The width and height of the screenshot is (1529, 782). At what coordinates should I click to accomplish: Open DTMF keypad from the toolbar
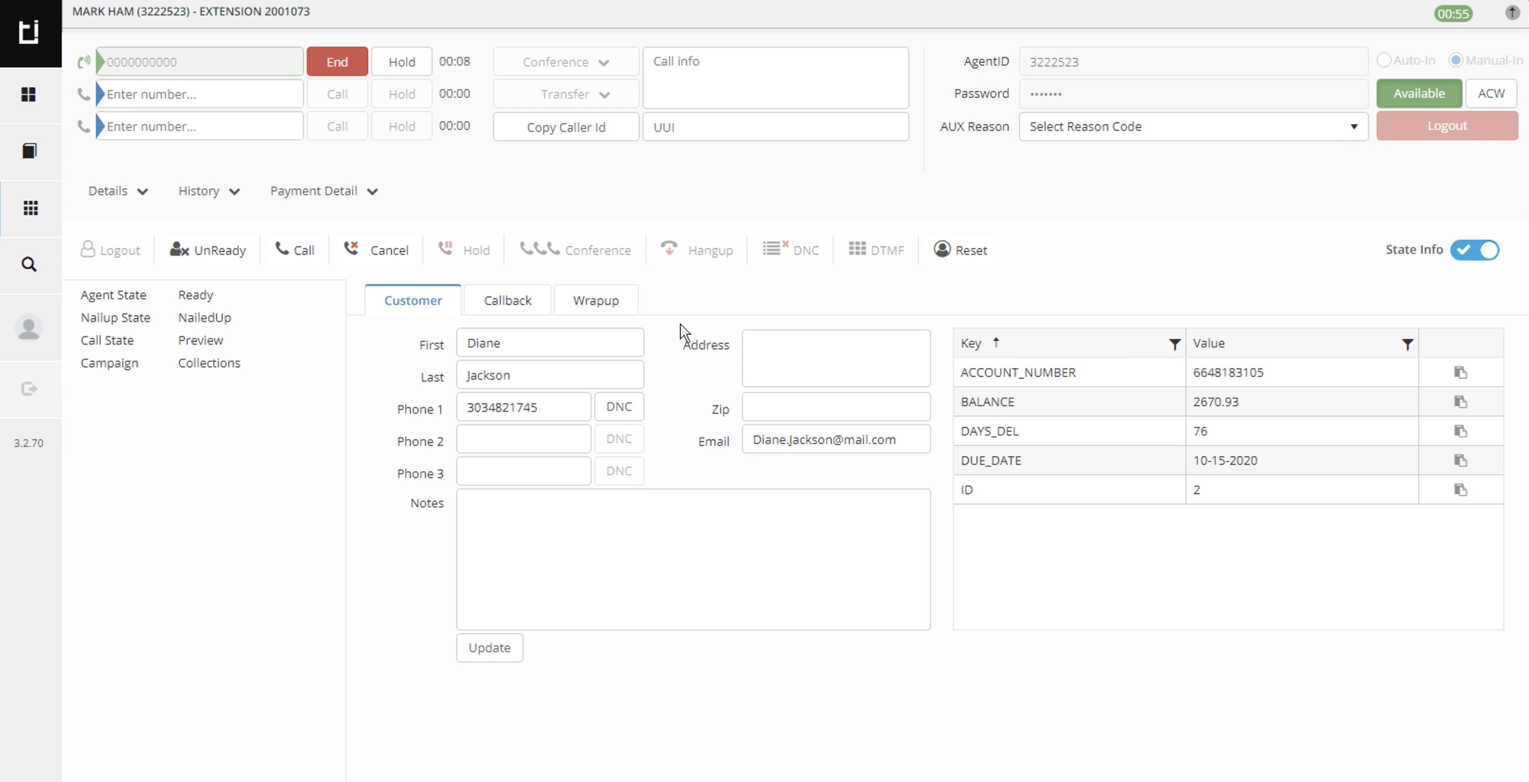coord(876,250)
